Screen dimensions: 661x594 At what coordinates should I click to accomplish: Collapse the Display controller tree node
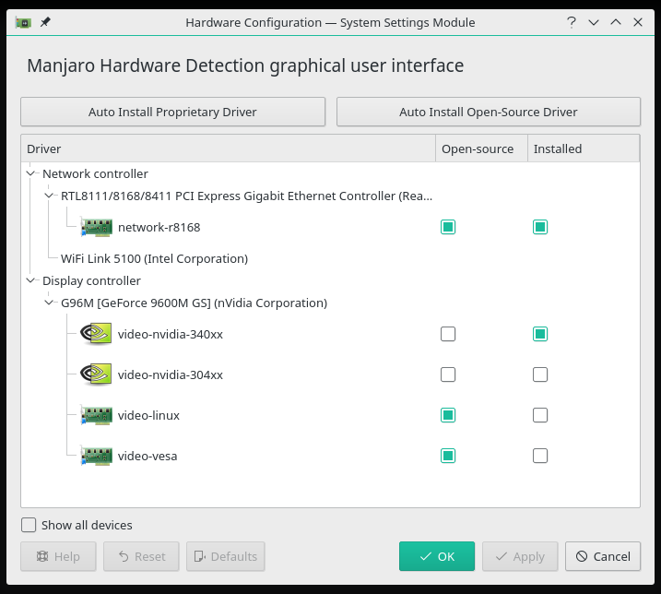[31, 280]
